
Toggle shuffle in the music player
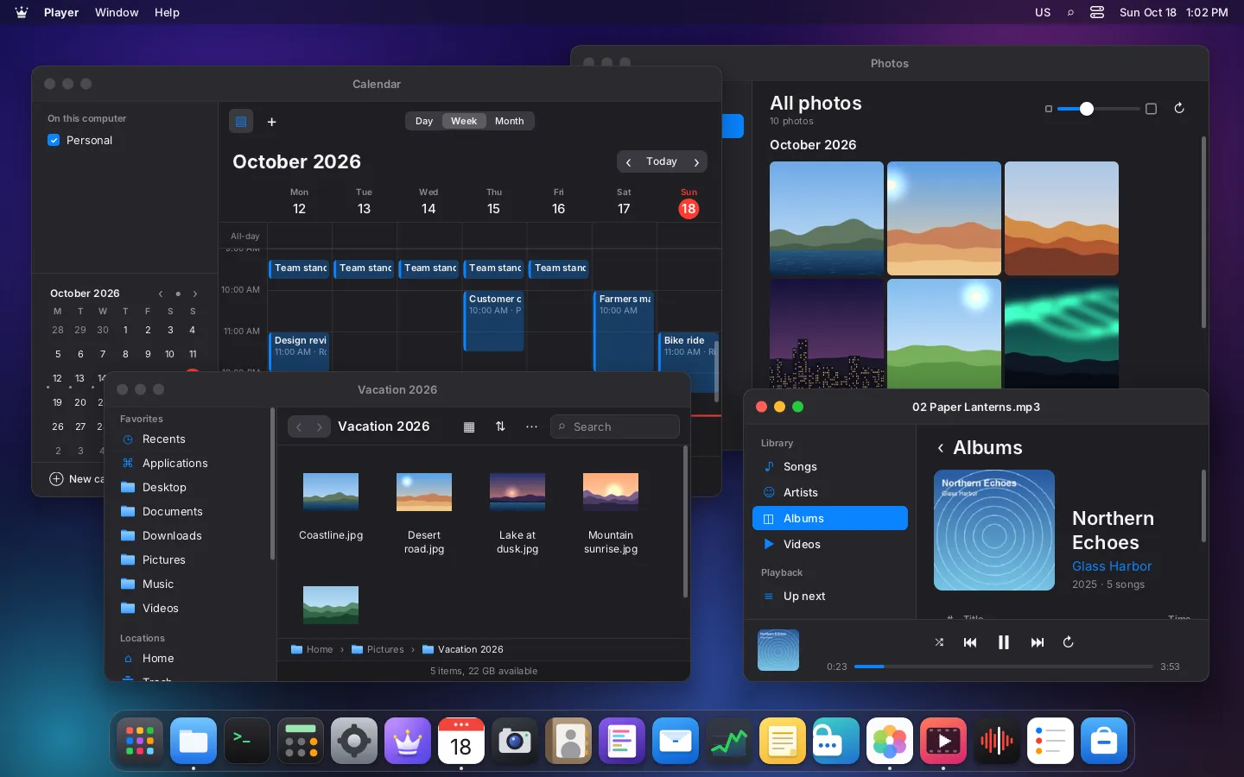tap(939, 642)
